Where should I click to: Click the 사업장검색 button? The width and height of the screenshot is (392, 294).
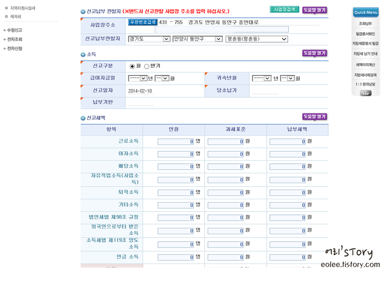284,9
